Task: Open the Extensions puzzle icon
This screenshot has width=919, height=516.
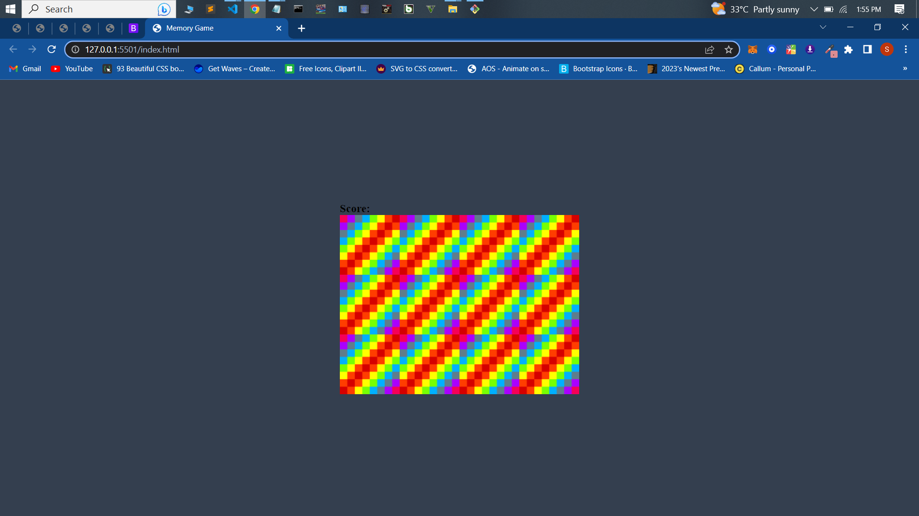Action: [x=848, y=49]
